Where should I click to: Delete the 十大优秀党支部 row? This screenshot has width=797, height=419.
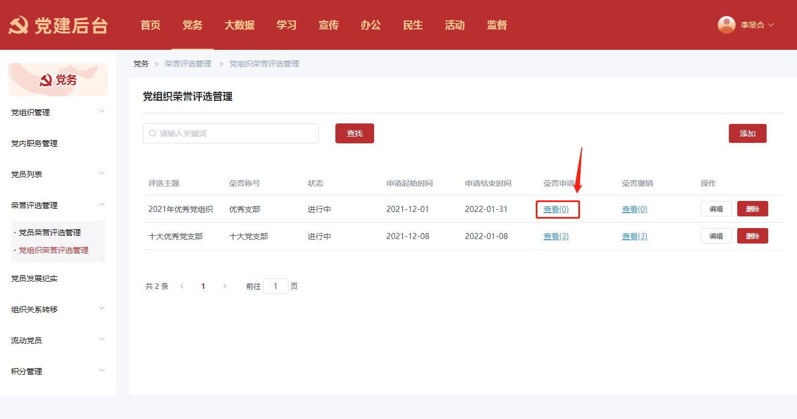752,236
